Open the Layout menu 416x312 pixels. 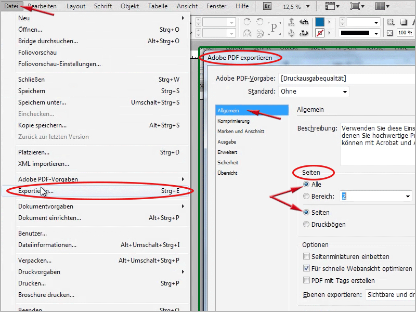click(x=75, y=6)
